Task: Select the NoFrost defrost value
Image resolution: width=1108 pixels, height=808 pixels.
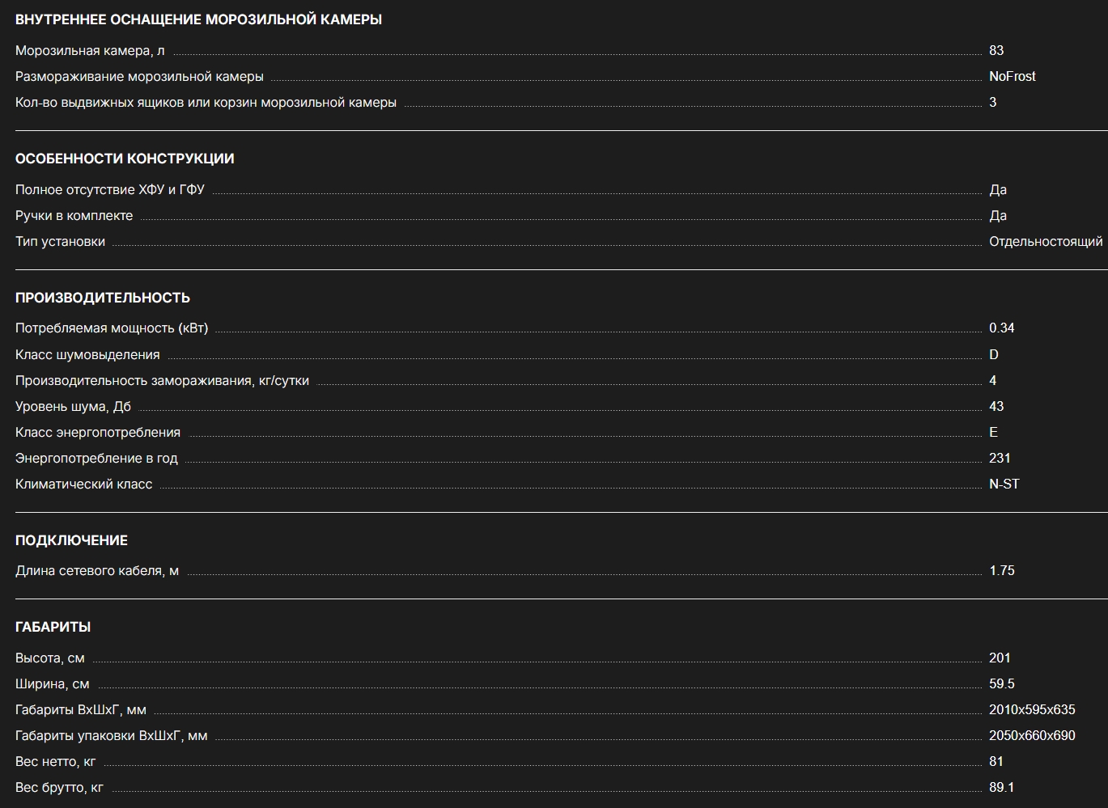Action: [1012, 76]
